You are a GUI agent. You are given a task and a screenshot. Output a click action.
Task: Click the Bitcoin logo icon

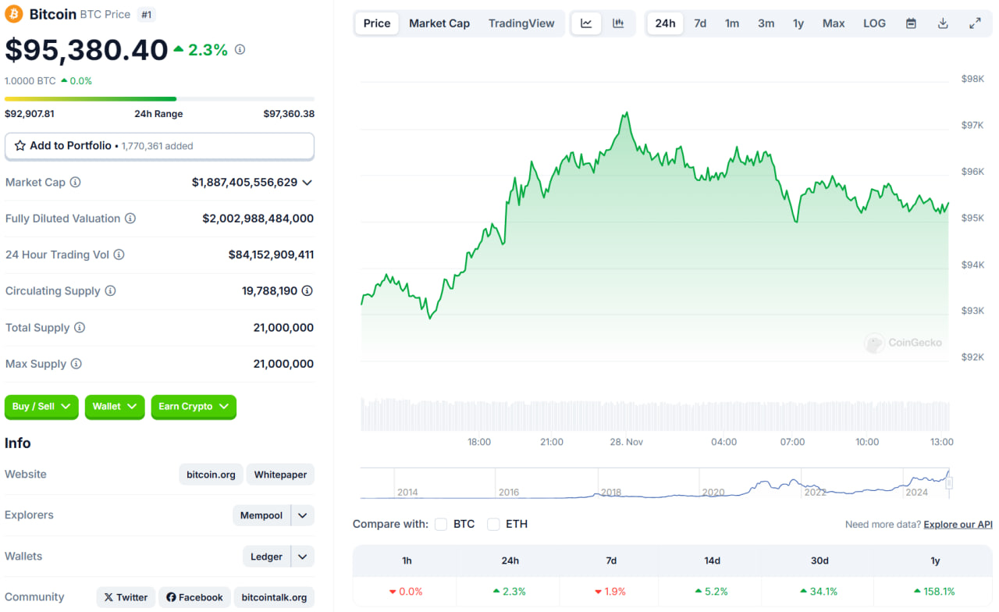click(x=14, y=14)
